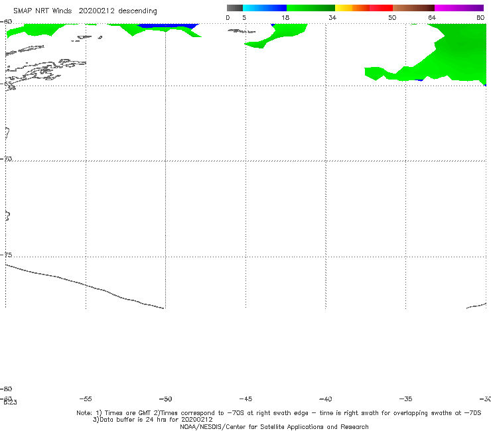
Task: Click the brown segment of the color bar
Action: point(413,8)
